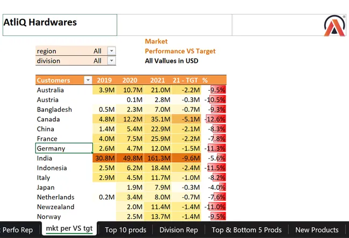Click France's 2021 value 25.9M
Image resolution: width=349 pixels, height=238 pixels.
(x=157, y=139)
